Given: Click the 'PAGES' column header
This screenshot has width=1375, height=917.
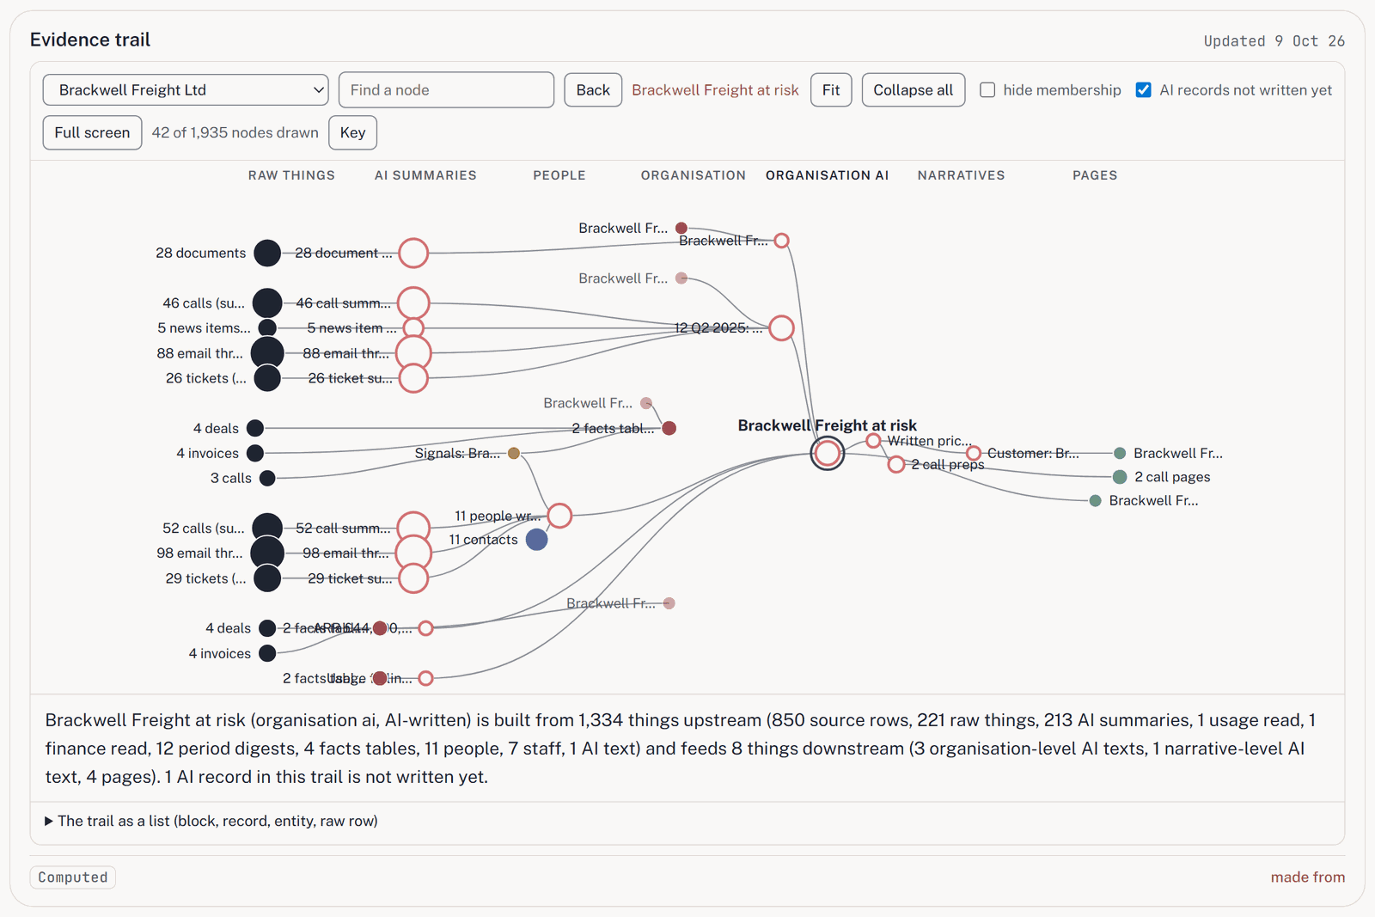Looking at the screenshot, I should coord(1095,175).
